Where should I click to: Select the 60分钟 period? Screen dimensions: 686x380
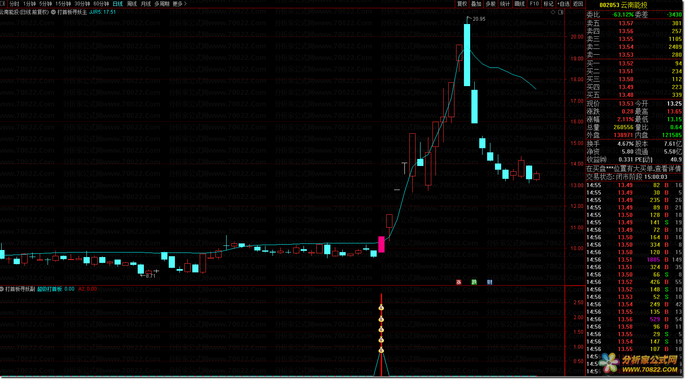(x=101, y=4)
